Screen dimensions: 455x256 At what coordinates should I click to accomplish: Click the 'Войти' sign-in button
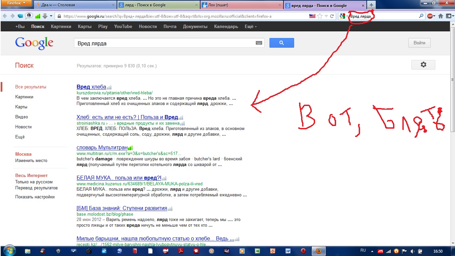click(x=419, y=43)
